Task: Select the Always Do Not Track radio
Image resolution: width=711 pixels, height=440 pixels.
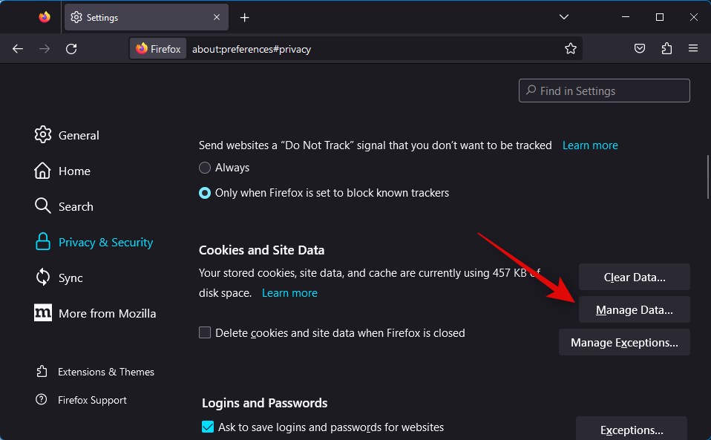Action: coord(206,168)
